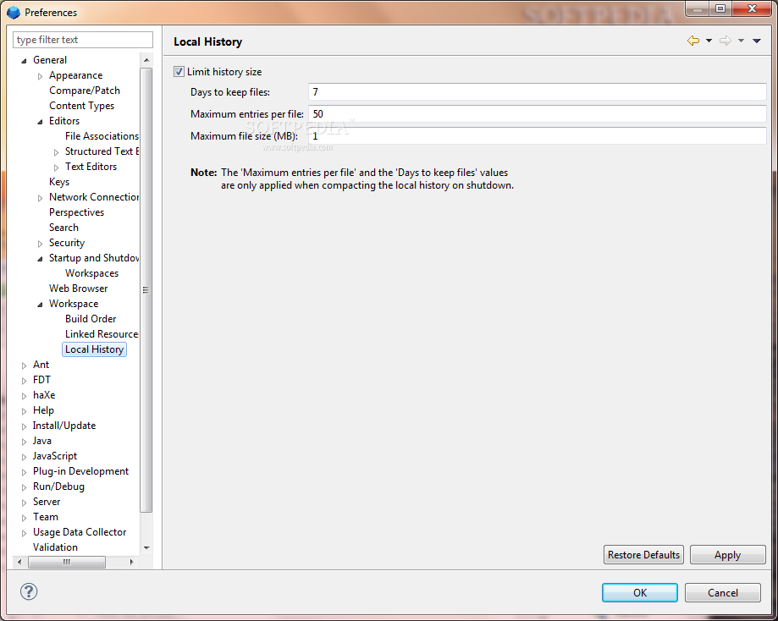The image size is (778, 621).
Task: Click the tree scroll left arrow
Action: coord(19,562)
